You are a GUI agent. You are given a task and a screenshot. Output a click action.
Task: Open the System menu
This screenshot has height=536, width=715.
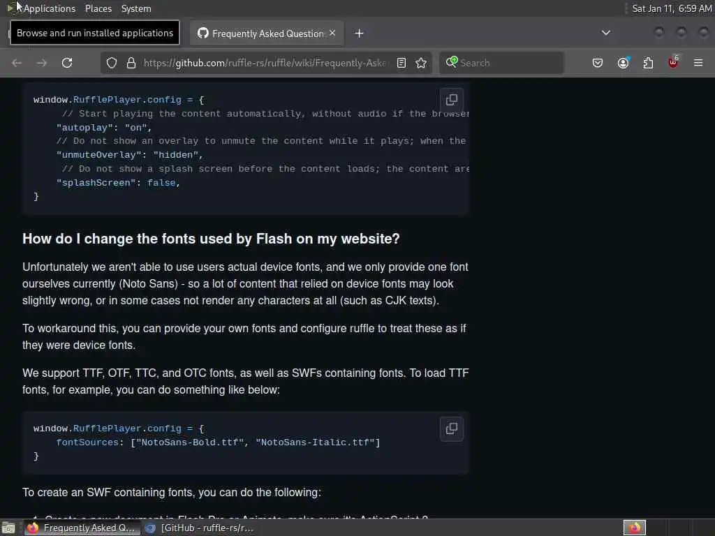[x=136, y=8]
